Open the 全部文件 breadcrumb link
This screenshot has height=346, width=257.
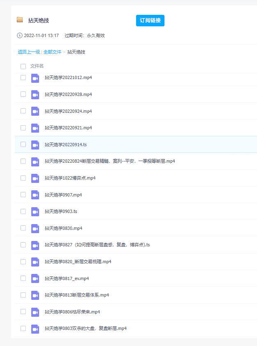click(52, 52)
